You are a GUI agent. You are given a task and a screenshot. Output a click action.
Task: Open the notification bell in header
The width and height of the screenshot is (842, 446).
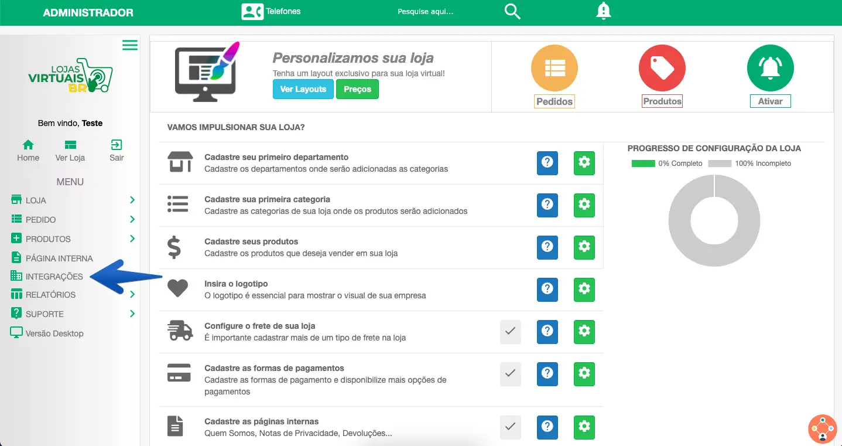[x=604, y=11]
